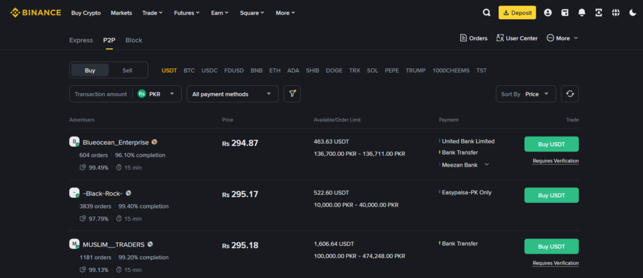Click MUSLIM__TRADERS avatar icon
Viewport: 643px width, 278px height.
(x=74, y=244)
